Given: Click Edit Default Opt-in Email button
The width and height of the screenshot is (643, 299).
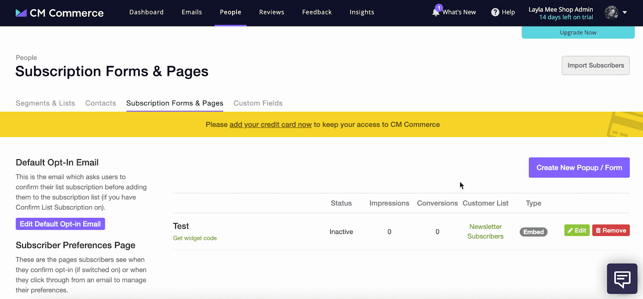Looking at the screenshot, I should (x=60, y=224).
